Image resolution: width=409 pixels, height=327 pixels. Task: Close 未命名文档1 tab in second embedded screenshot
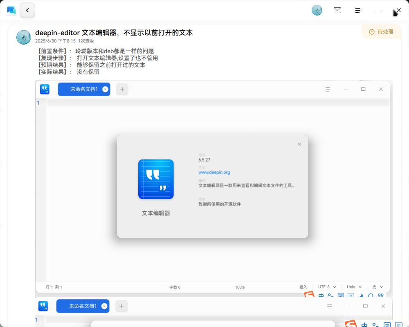[x=104, y=306]
